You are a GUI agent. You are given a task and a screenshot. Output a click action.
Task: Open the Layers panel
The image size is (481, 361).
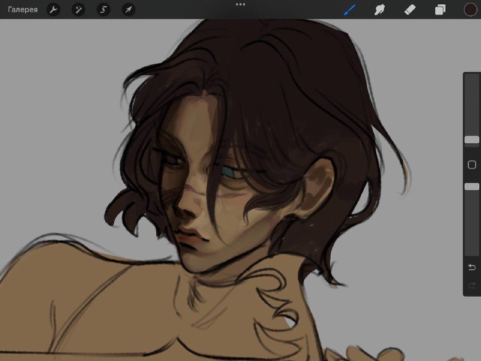coord(440,10)
